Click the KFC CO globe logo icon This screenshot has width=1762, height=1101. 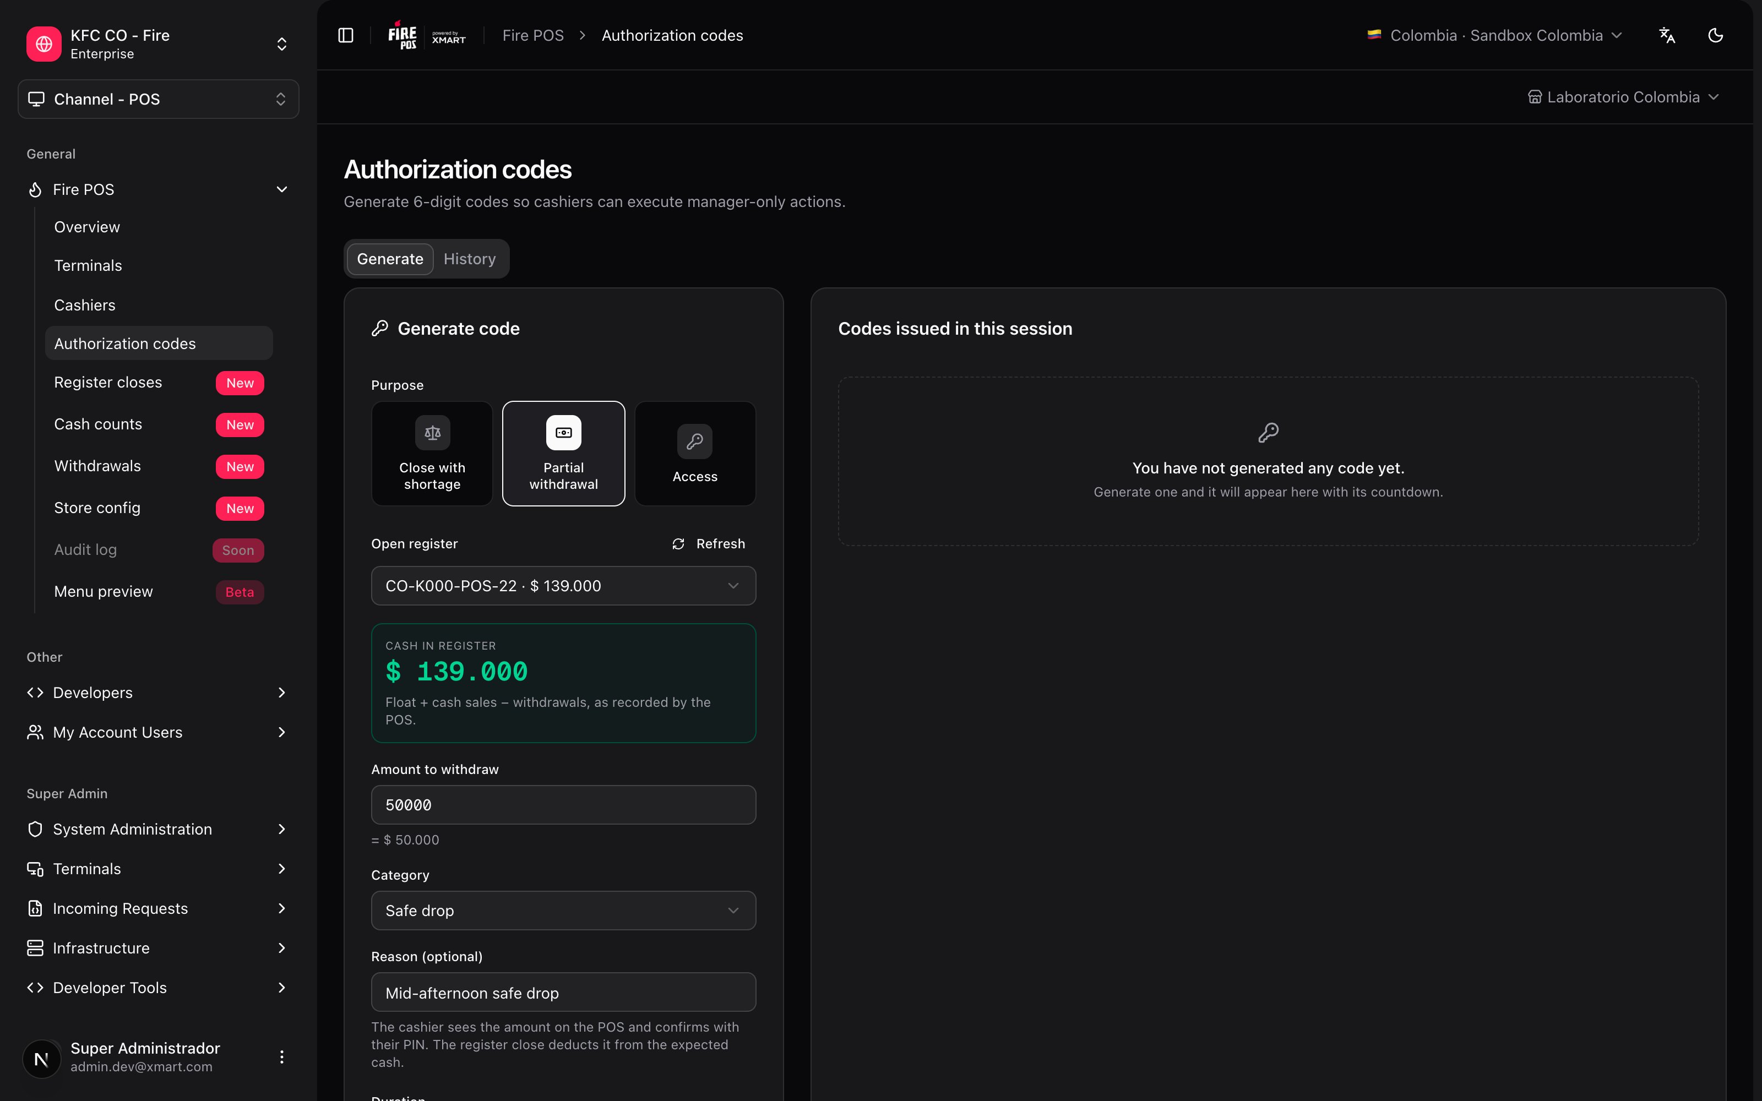coord(43,43)
